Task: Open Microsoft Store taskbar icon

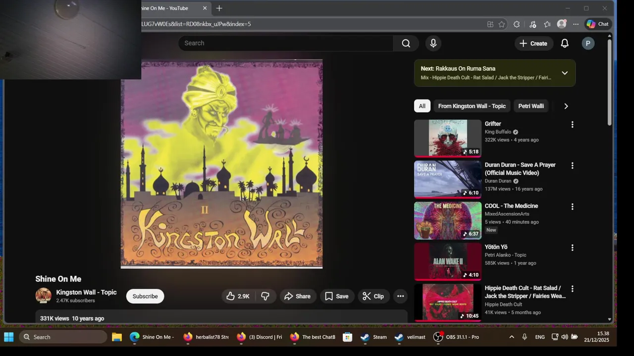Action: coord(348,337)
